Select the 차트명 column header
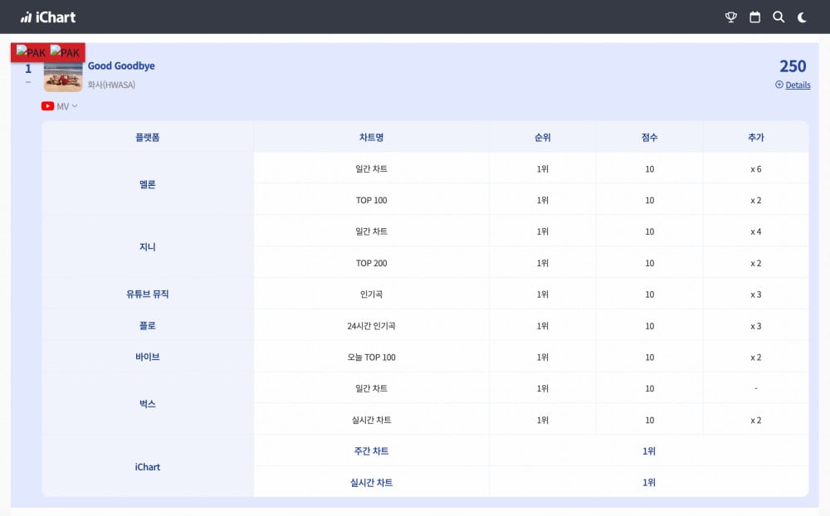The image size is (830, 516). (x=371, y=137)
